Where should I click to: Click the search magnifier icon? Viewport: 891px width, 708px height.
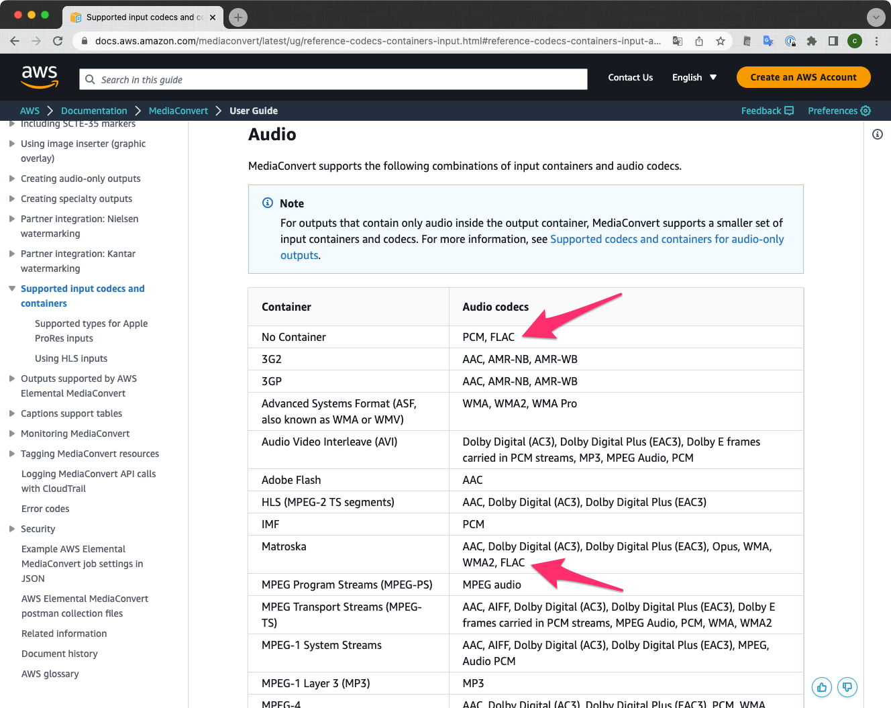point(90,79)
